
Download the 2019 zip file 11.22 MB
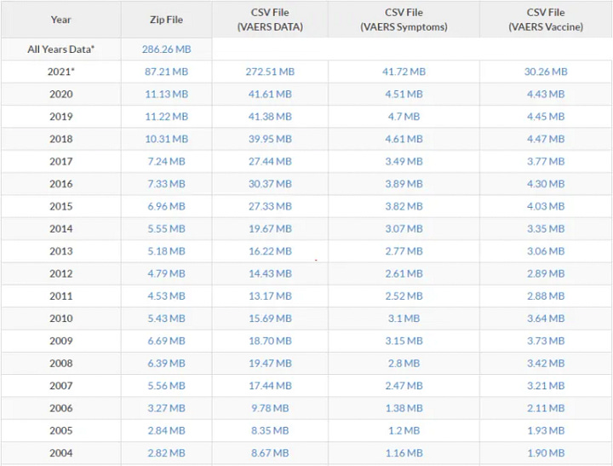[x=167, y=117]
